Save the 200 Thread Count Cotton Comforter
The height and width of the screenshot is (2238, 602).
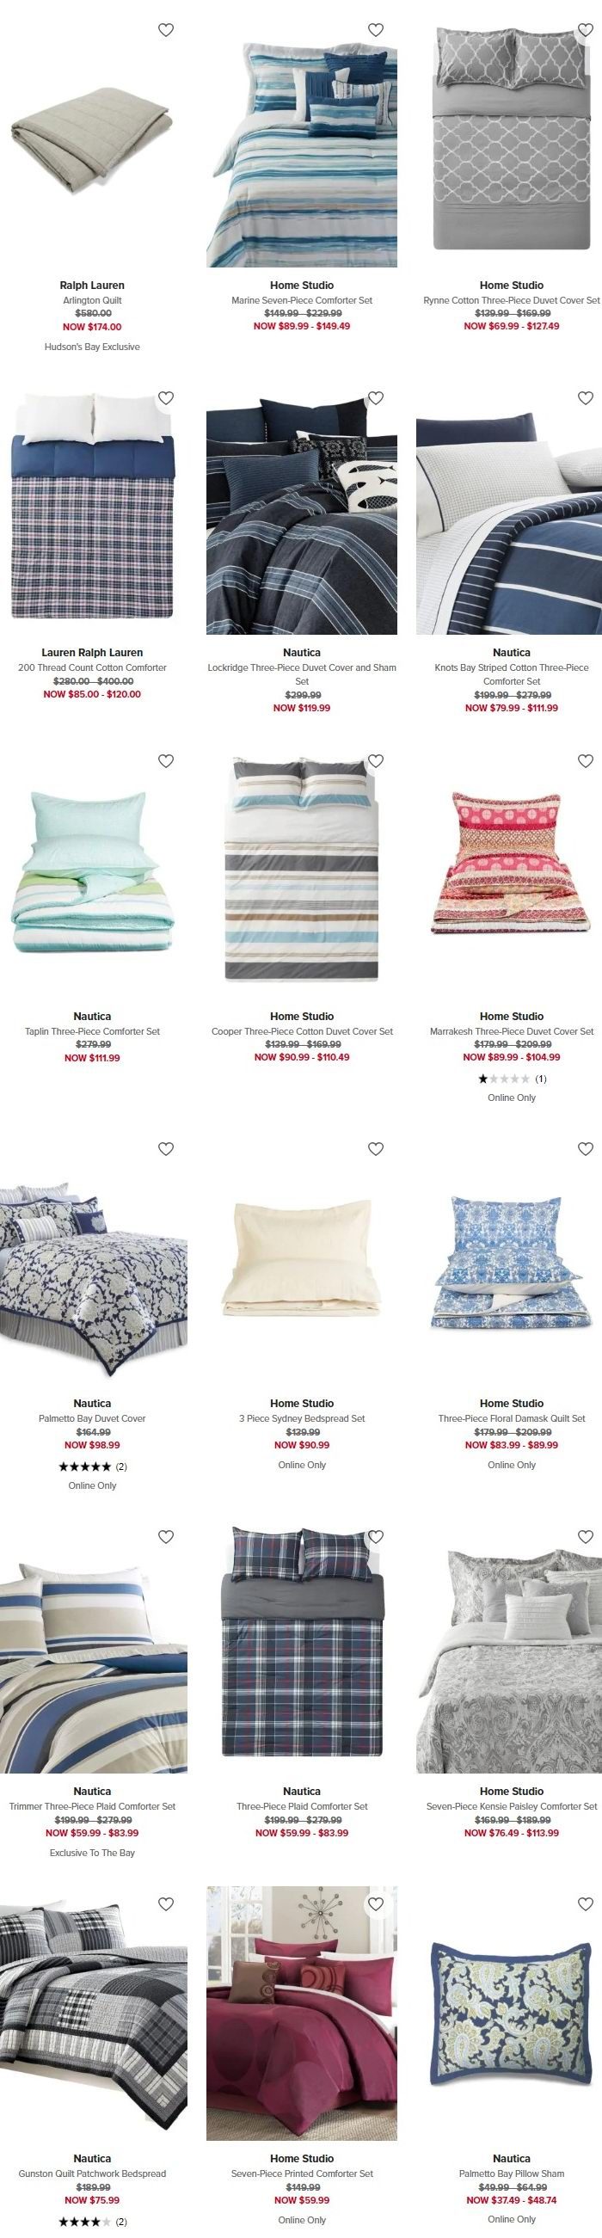click(166, 398)
